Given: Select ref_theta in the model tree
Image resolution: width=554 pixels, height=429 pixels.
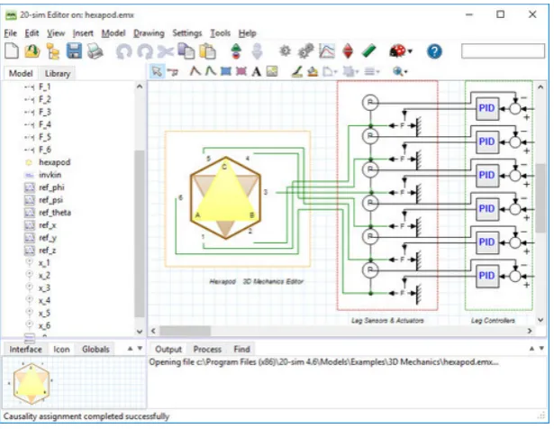Looking at the screenshot, I should [55, 213].
